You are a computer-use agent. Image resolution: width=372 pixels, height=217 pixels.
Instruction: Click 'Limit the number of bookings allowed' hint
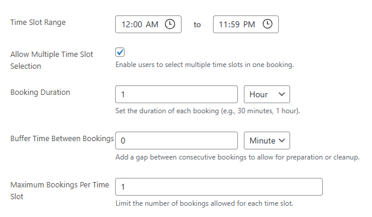(x=204, y=203)
